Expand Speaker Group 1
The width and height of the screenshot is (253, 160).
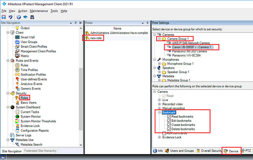click(159, 72)
